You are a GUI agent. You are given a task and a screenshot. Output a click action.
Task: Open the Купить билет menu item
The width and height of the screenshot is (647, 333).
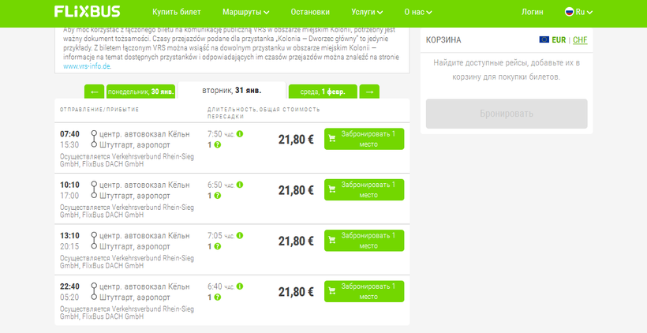(176, 13)
